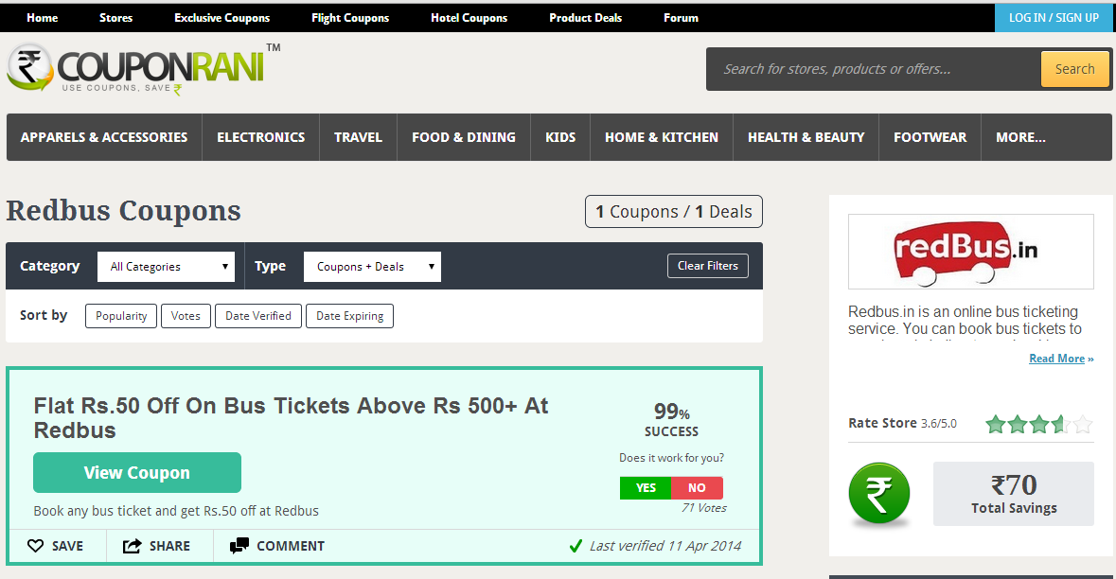
Task: Click the green verified checkmark icon
Action: pyautogui.click(x=576, y=546)
